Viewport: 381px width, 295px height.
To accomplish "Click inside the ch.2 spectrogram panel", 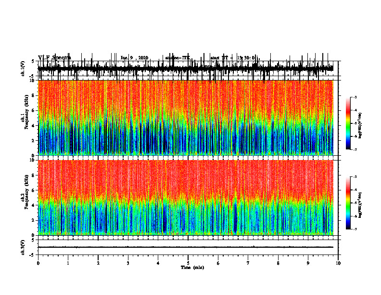I will click(x=186, y=198).
